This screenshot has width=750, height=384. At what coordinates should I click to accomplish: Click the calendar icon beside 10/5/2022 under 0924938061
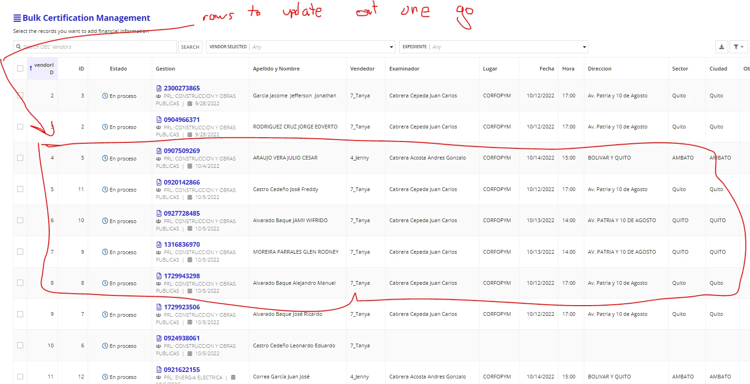(190, 353)
